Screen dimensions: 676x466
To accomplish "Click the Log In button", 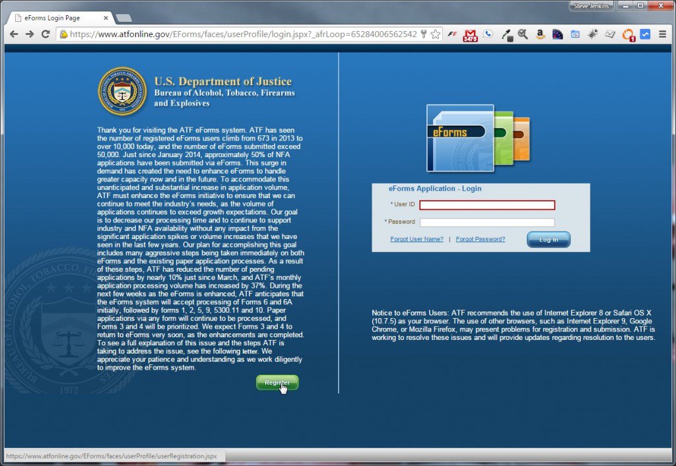I will [548, 240].
